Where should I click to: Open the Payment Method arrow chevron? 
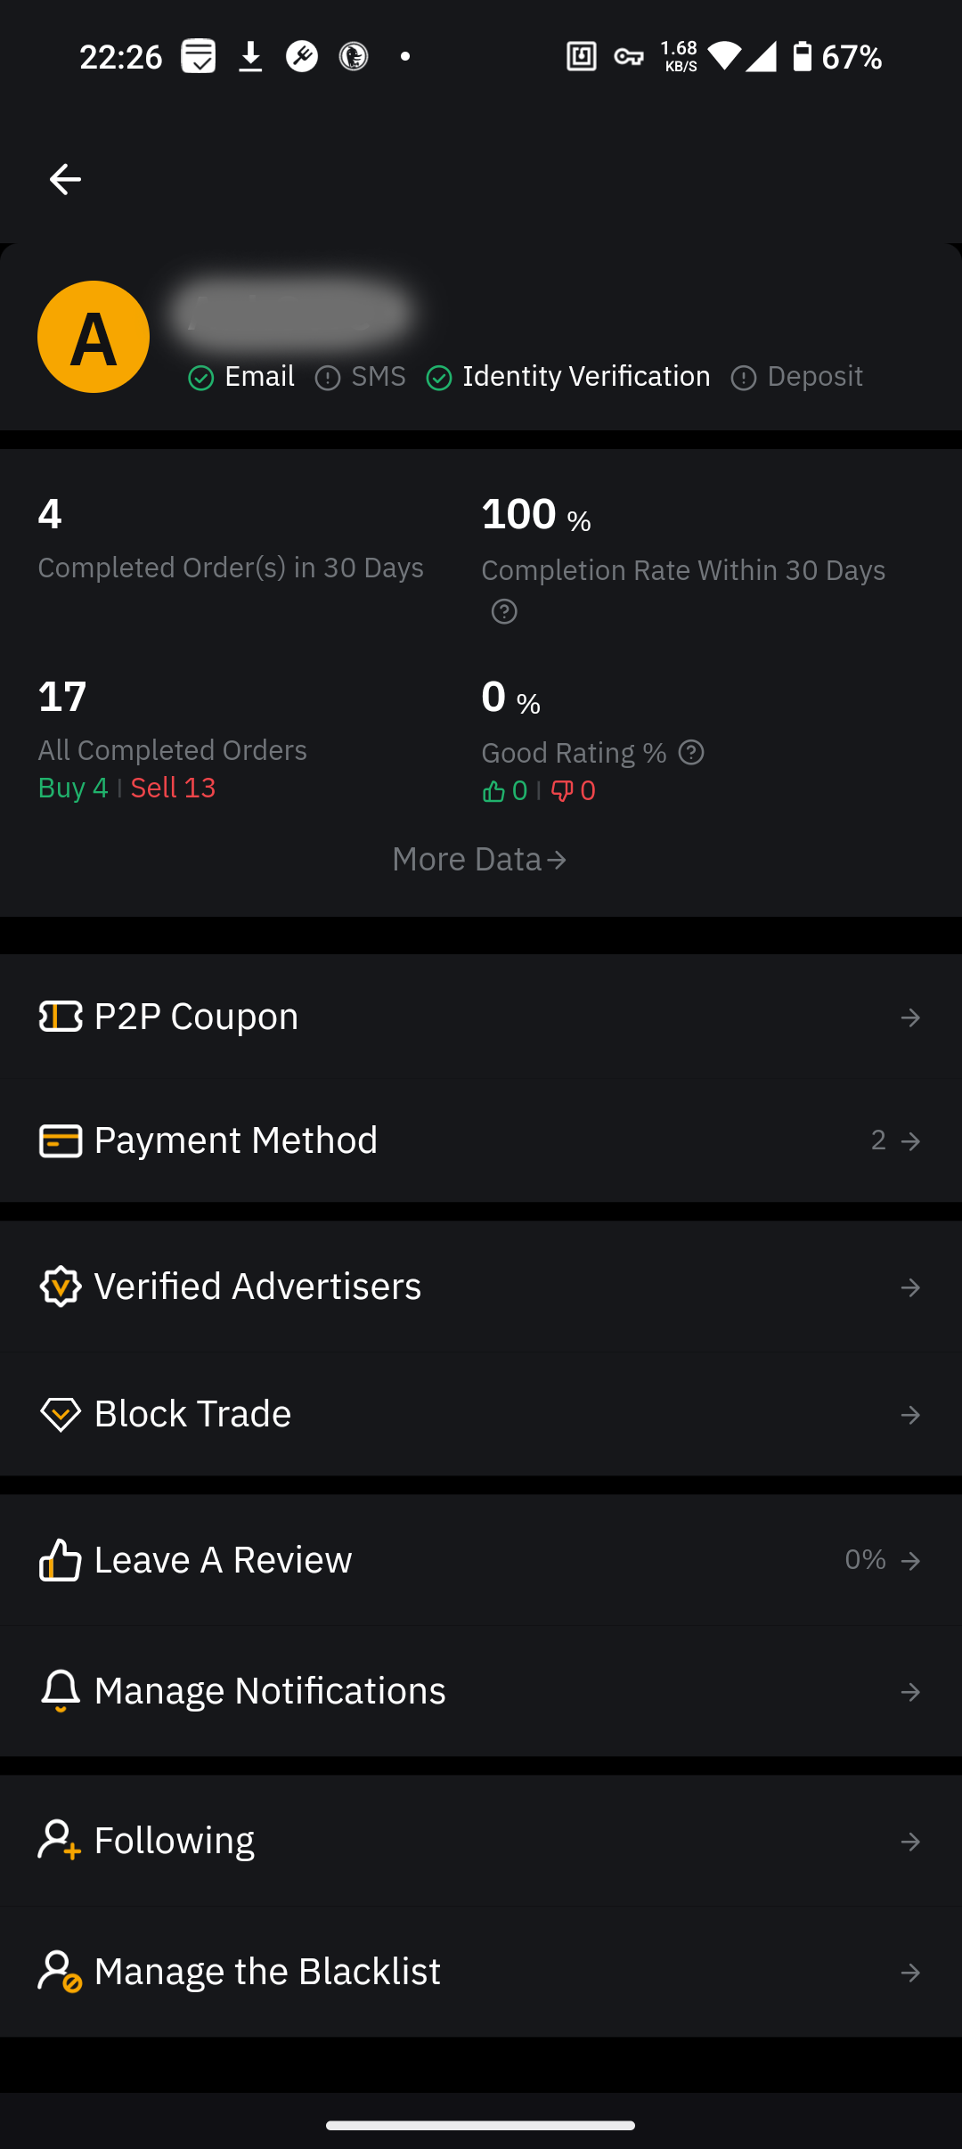coord(910,1140)
